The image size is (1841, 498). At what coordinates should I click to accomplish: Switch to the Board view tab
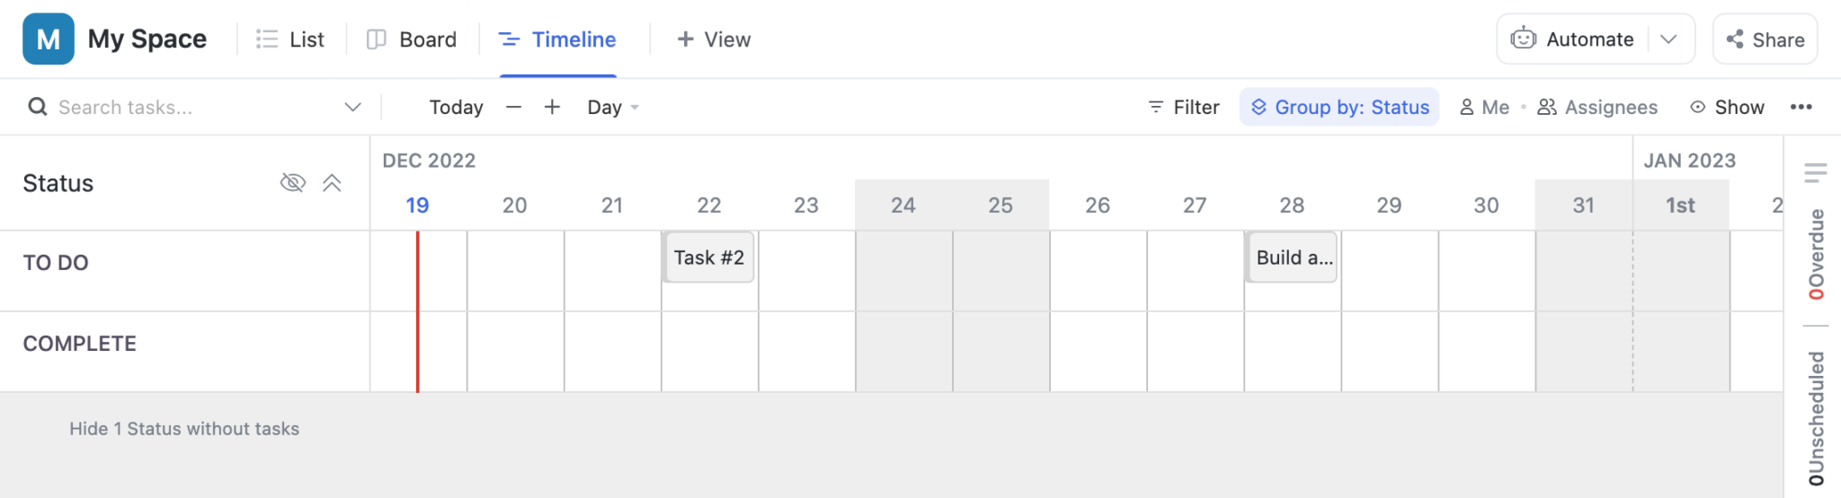[412, 39]
